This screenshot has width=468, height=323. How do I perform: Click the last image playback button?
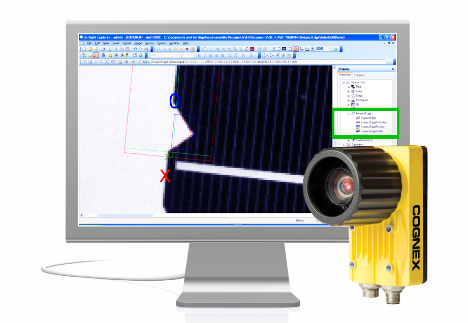tap(181, 49)
